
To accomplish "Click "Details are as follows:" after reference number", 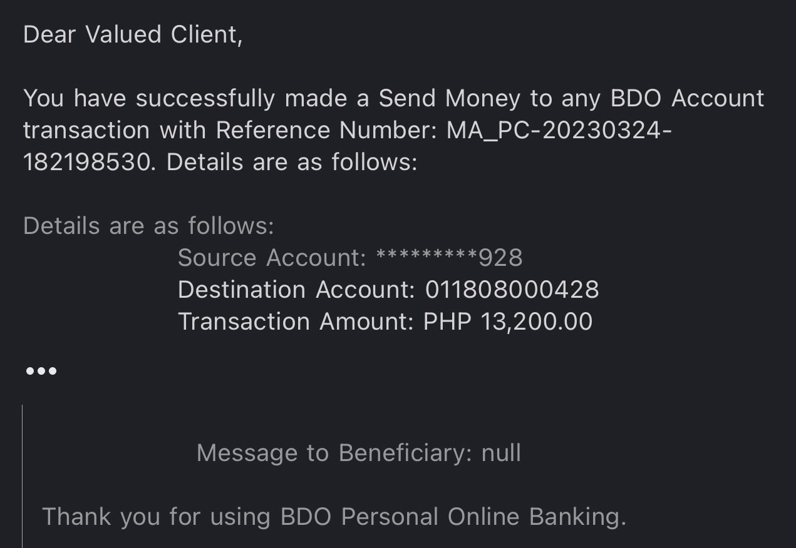I will [x=292, y=162].
